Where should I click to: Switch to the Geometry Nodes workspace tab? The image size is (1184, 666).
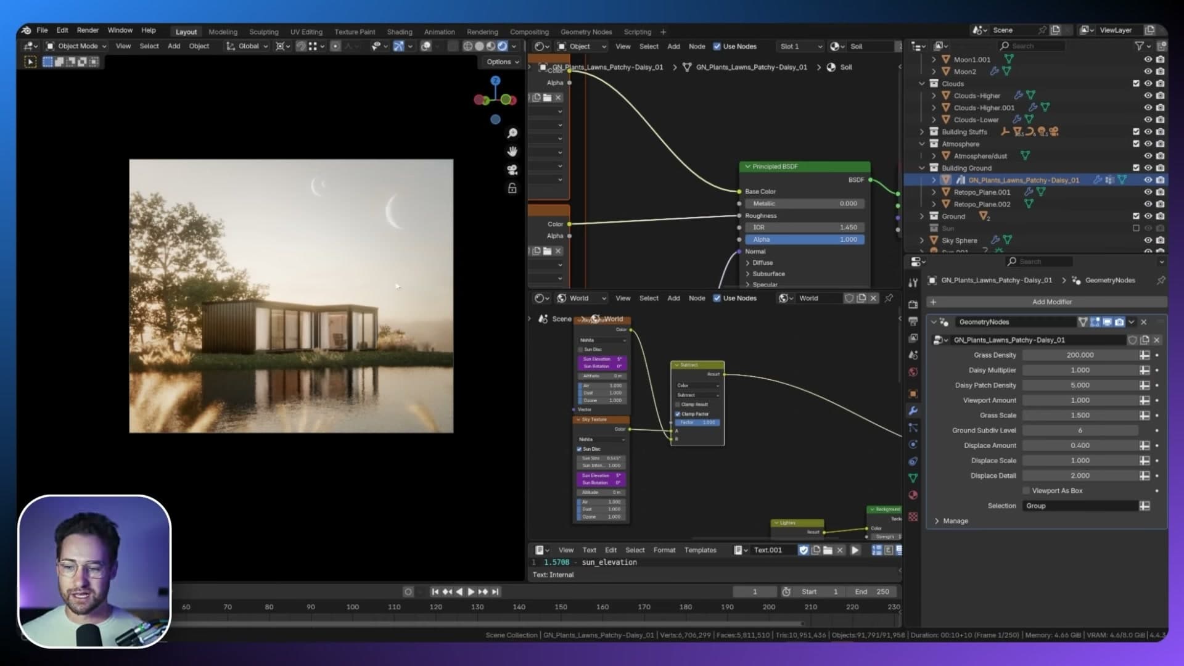tap(586, 32)
